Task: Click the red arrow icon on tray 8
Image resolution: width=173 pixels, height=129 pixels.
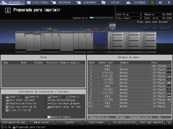Action: point(169,89)
